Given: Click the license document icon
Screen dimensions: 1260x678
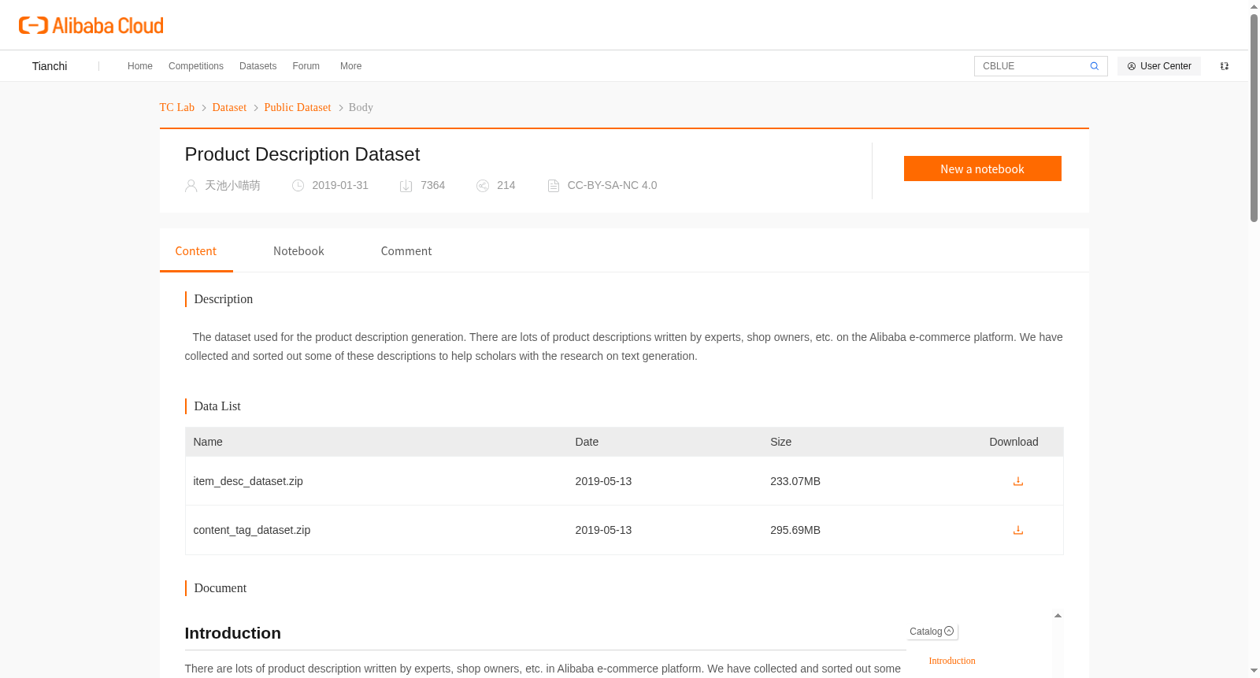Looking at the screenshot, I should (554, 186).
